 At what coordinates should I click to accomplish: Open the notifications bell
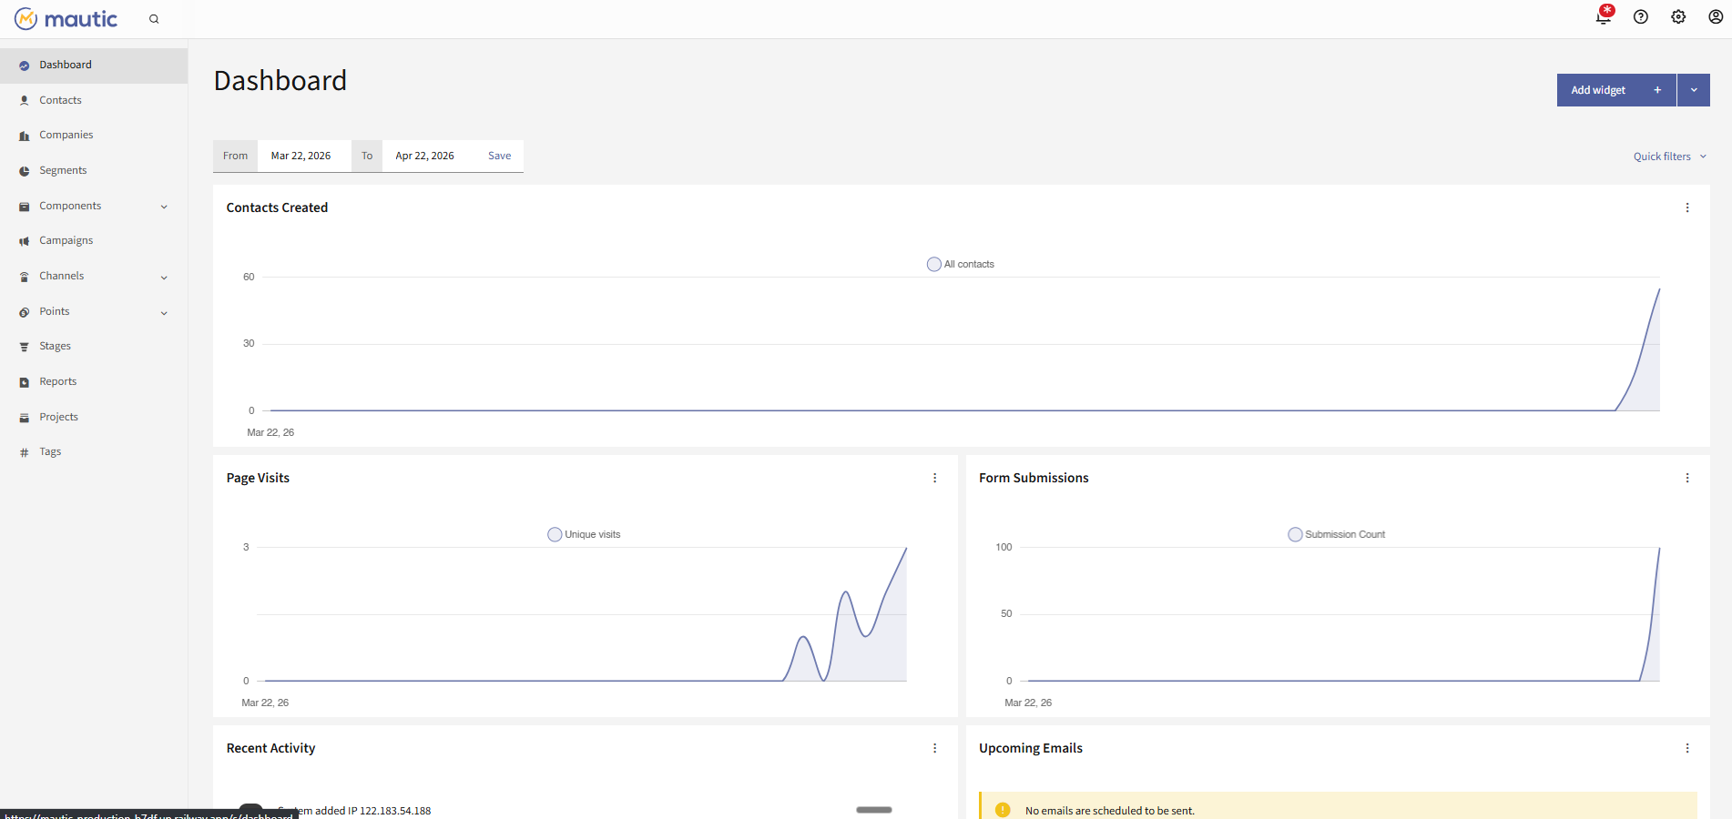point(1603,17)
